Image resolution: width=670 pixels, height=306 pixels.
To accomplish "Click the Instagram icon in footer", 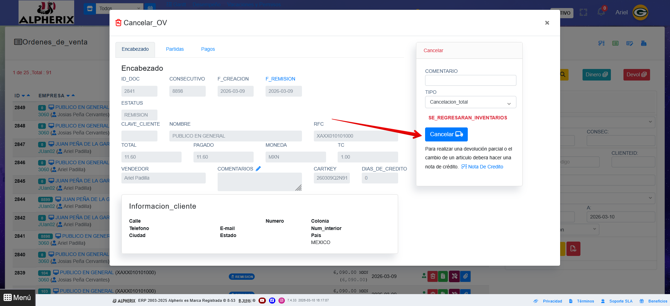I will point(281,300).
